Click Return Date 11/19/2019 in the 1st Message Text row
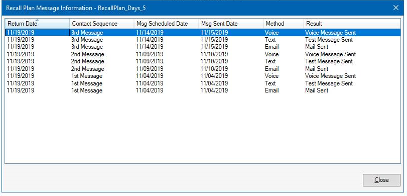407x196 pixels. [21, 83]
